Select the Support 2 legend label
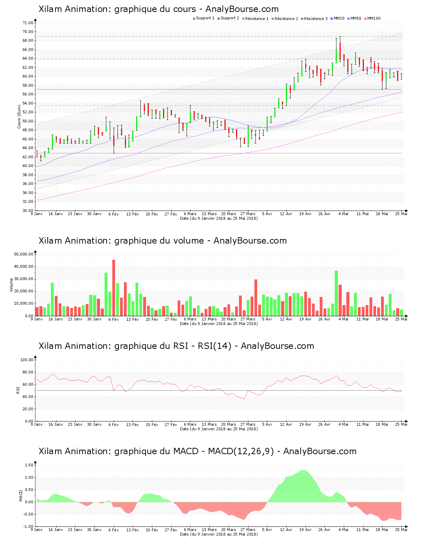421x544 pixels. [x=230, y=18]
